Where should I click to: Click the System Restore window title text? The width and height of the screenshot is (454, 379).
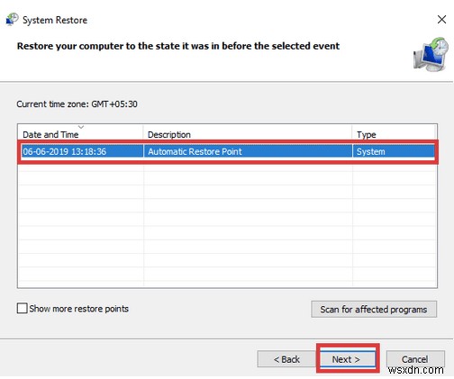(55, 20)
